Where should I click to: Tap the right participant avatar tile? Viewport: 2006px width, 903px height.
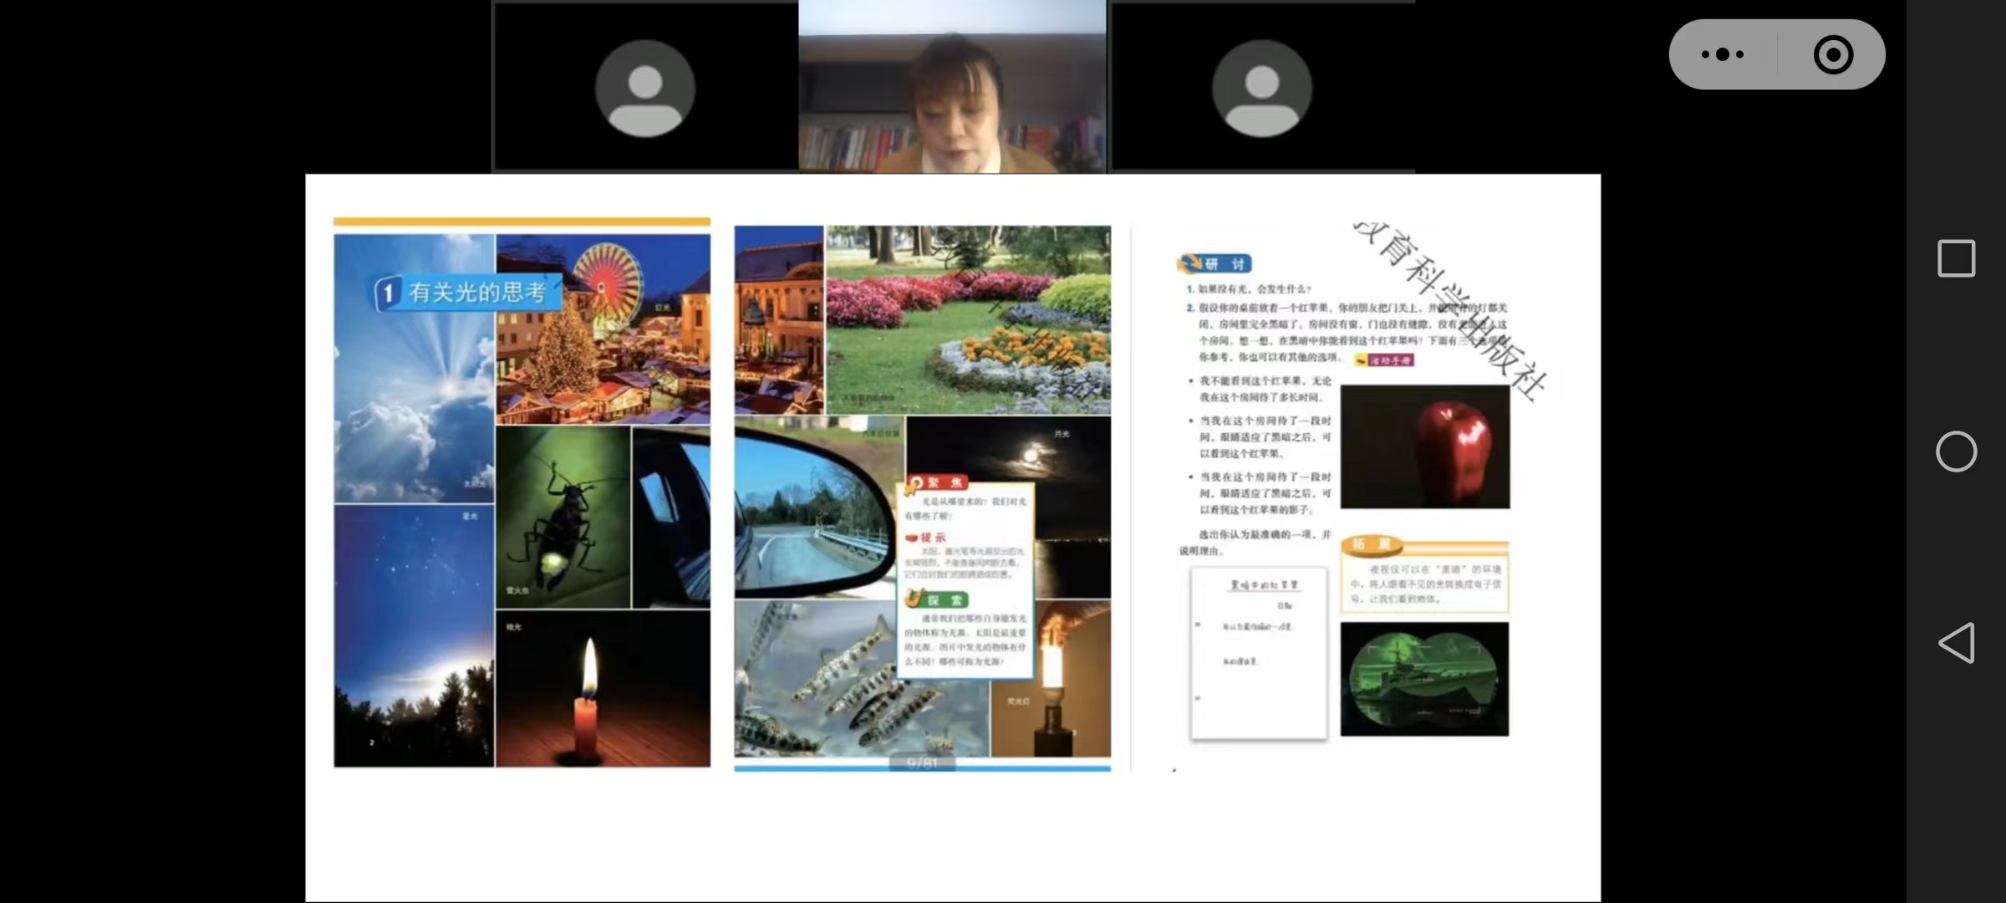(1261, 88)
